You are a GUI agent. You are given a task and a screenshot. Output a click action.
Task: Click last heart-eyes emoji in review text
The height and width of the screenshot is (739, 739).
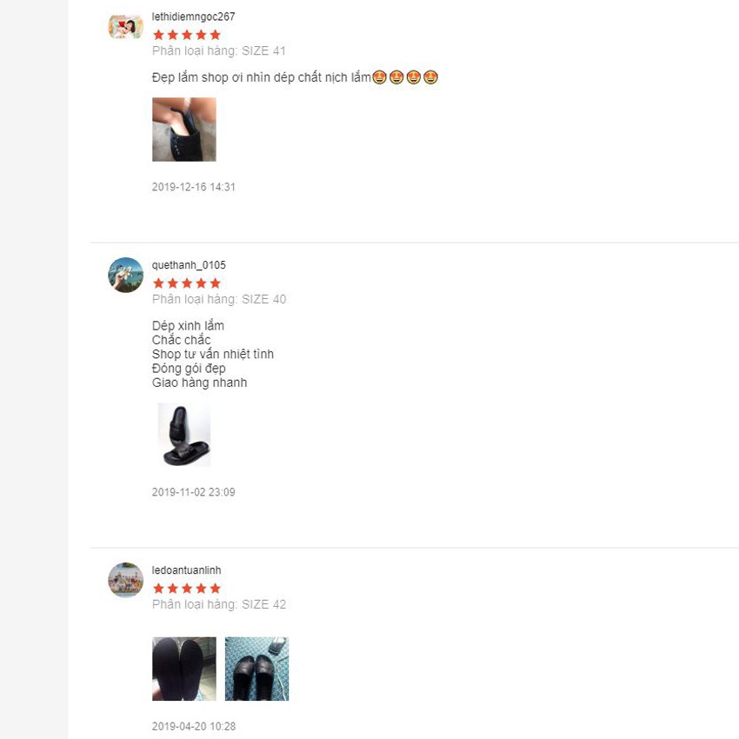click(430, 77)
